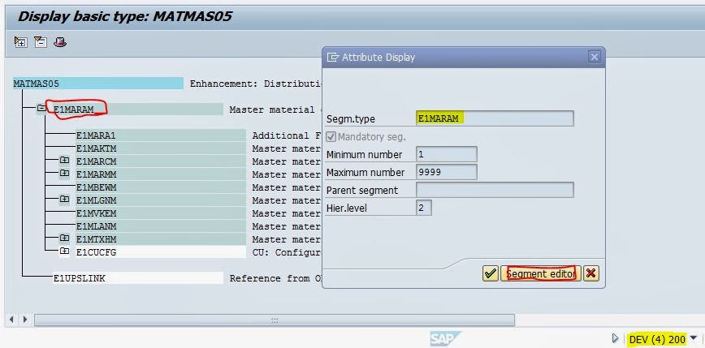Image resolution: width=705 pixels, height=348 pixels.
Task: Click the horizontal scrollbar left arrow
Action: 11,320
